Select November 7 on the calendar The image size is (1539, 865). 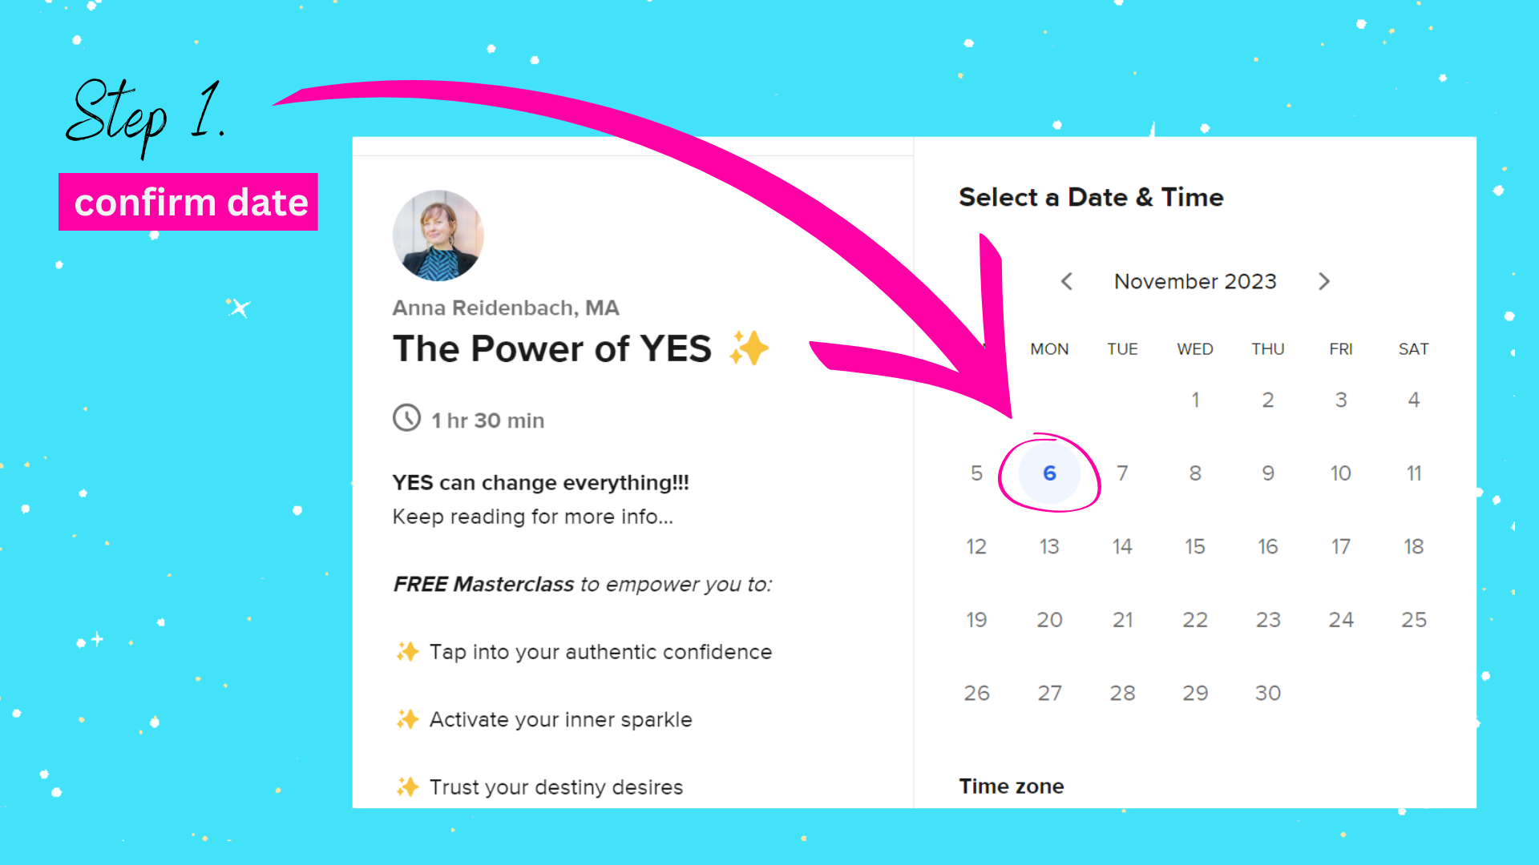[x=1122, y=473]
